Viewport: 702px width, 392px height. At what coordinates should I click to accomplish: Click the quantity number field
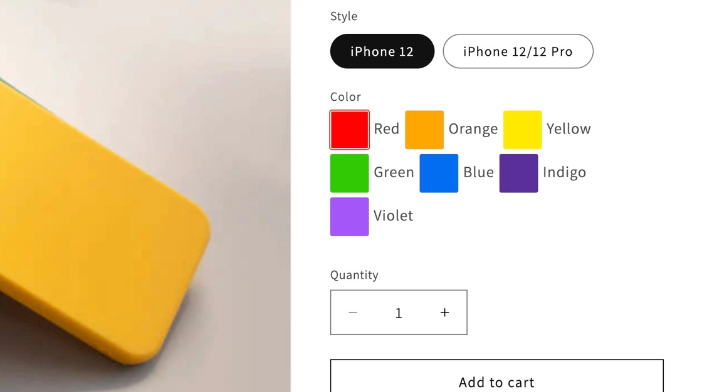pyautogui.click(x=399, y=313)
